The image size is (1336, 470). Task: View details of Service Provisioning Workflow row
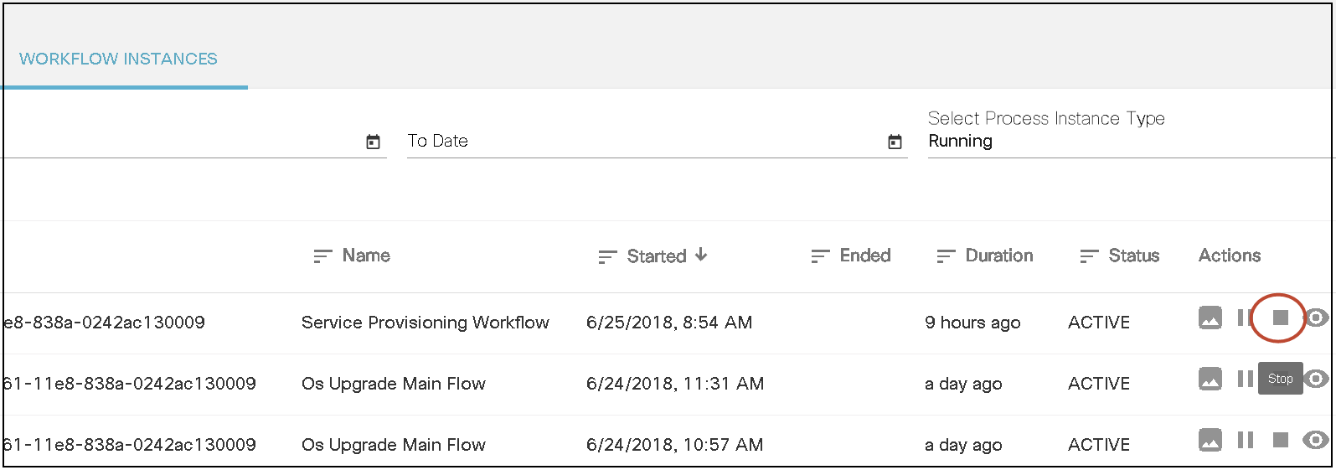click(x=1316, y=318)
